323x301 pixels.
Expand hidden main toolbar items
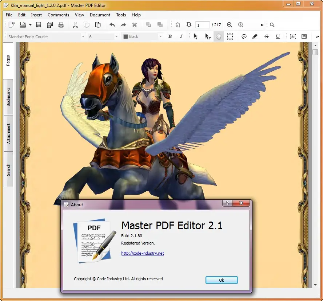[262, 25]
